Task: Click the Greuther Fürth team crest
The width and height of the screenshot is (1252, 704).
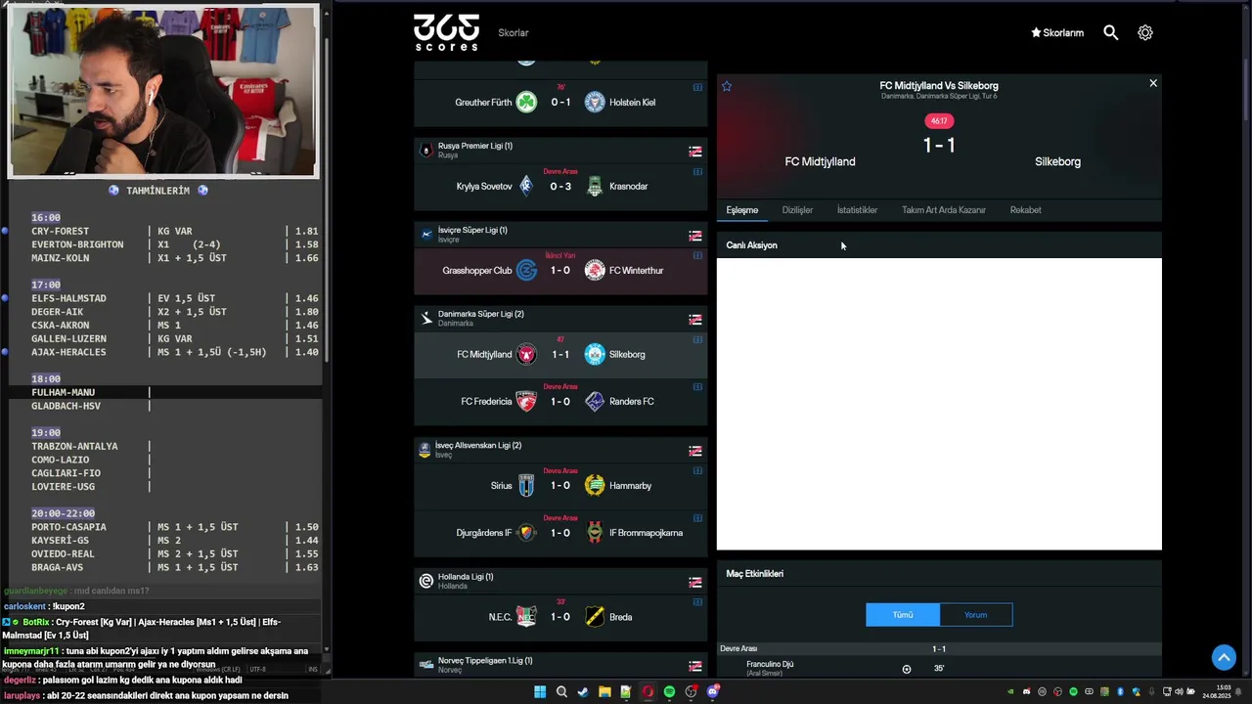Action: (526, 102)
